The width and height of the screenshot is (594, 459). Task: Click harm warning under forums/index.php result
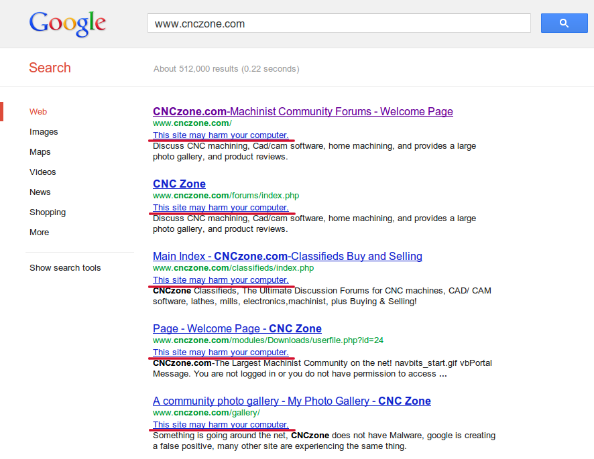[x=221, y=208]
